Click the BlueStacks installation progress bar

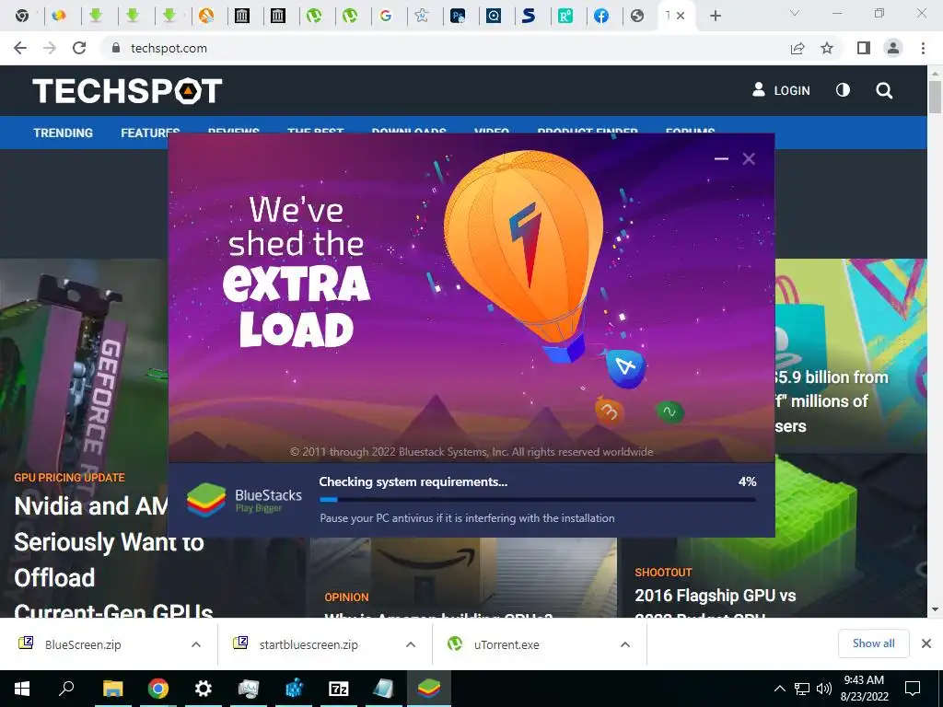538,499
